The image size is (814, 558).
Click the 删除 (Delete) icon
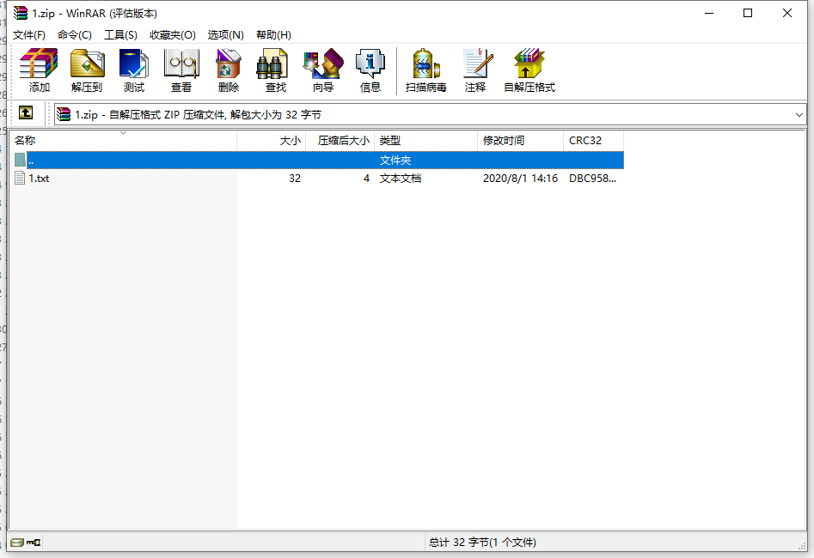coord(229,70)
